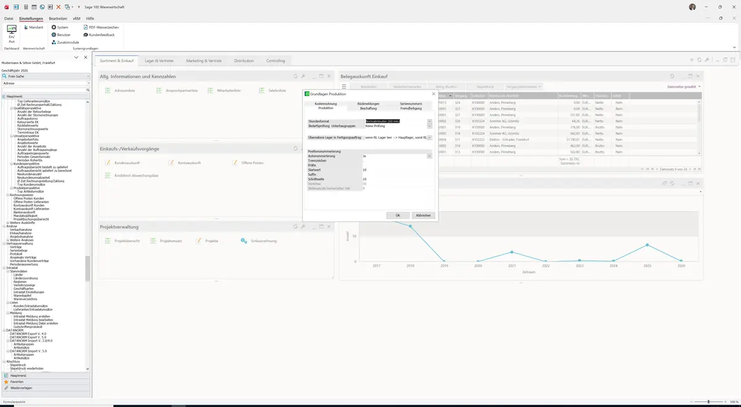
Task: Open Bedarfsprüfung Unterbaugruppen dropdown
Action: tap(429, 126)
